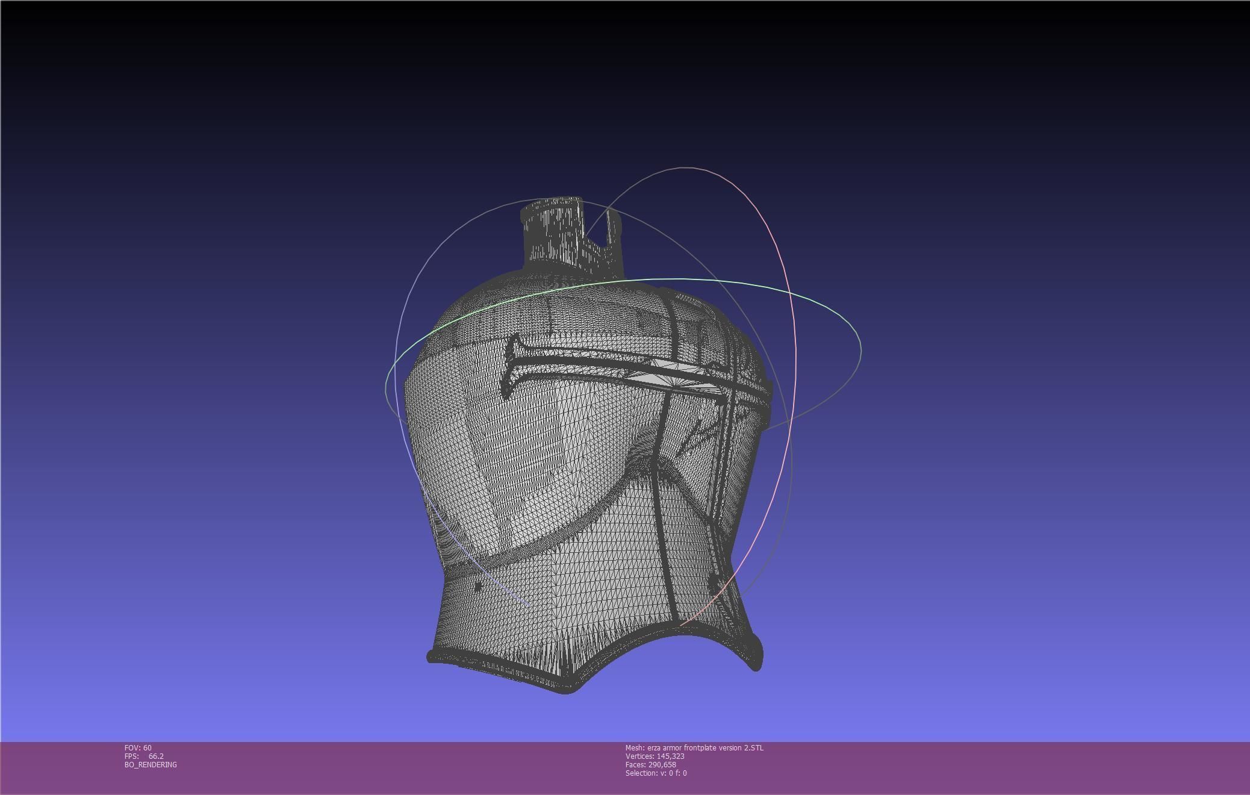This screenshot has height=795, width=1250.
Task: Click the 'Selection: v: 0 f: 0' line
Action: click(656, 773)
